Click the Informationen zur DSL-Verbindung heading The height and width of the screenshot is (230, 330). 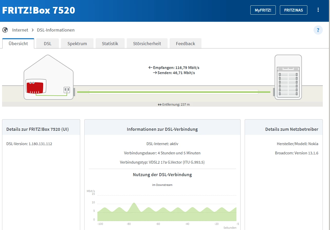162,129
